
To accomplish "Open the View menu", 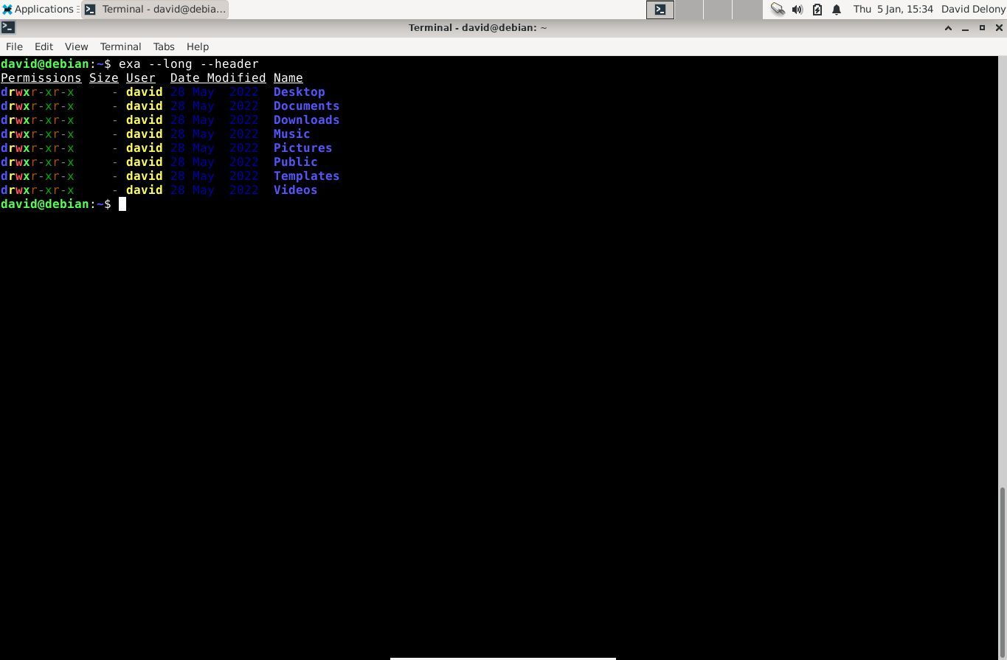I will [76, 46].
